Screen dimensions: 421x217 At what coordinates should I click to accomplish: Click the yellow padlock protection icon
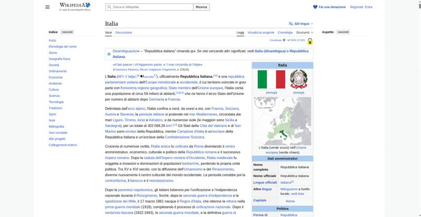(x=310, y=41)
